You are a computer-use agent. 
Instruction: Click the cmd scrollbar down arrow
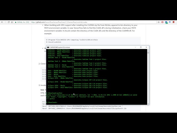tap(148, 104)
